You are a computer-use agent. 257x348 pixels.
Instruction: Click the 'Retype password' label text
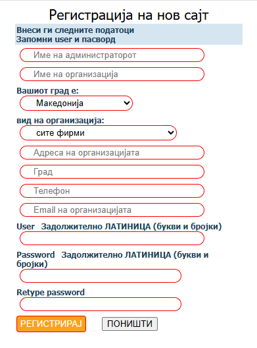(x=51, y=293)
